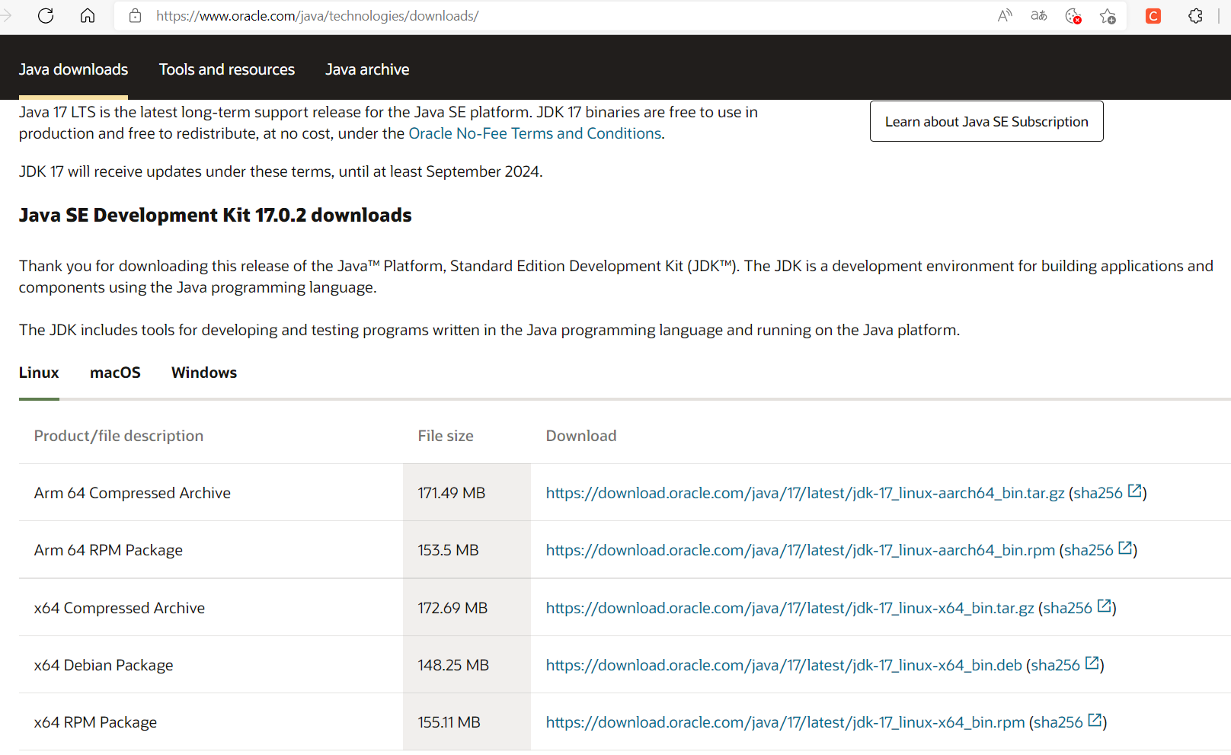
Task: Click the Arm 64 RPM Package text
Action: point(108,550)
